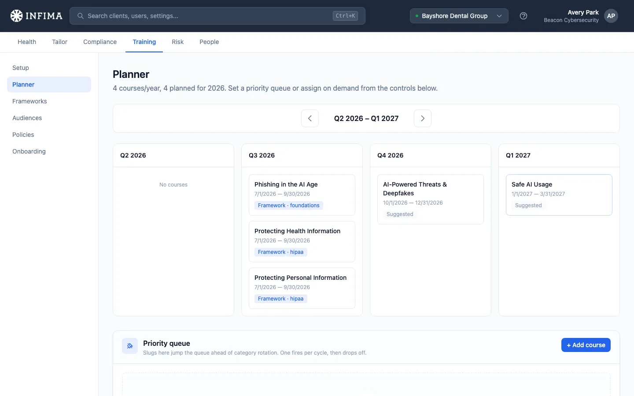Open the help question mark icon
This screenshot has height=396, width=634.
tap(523, 16)
